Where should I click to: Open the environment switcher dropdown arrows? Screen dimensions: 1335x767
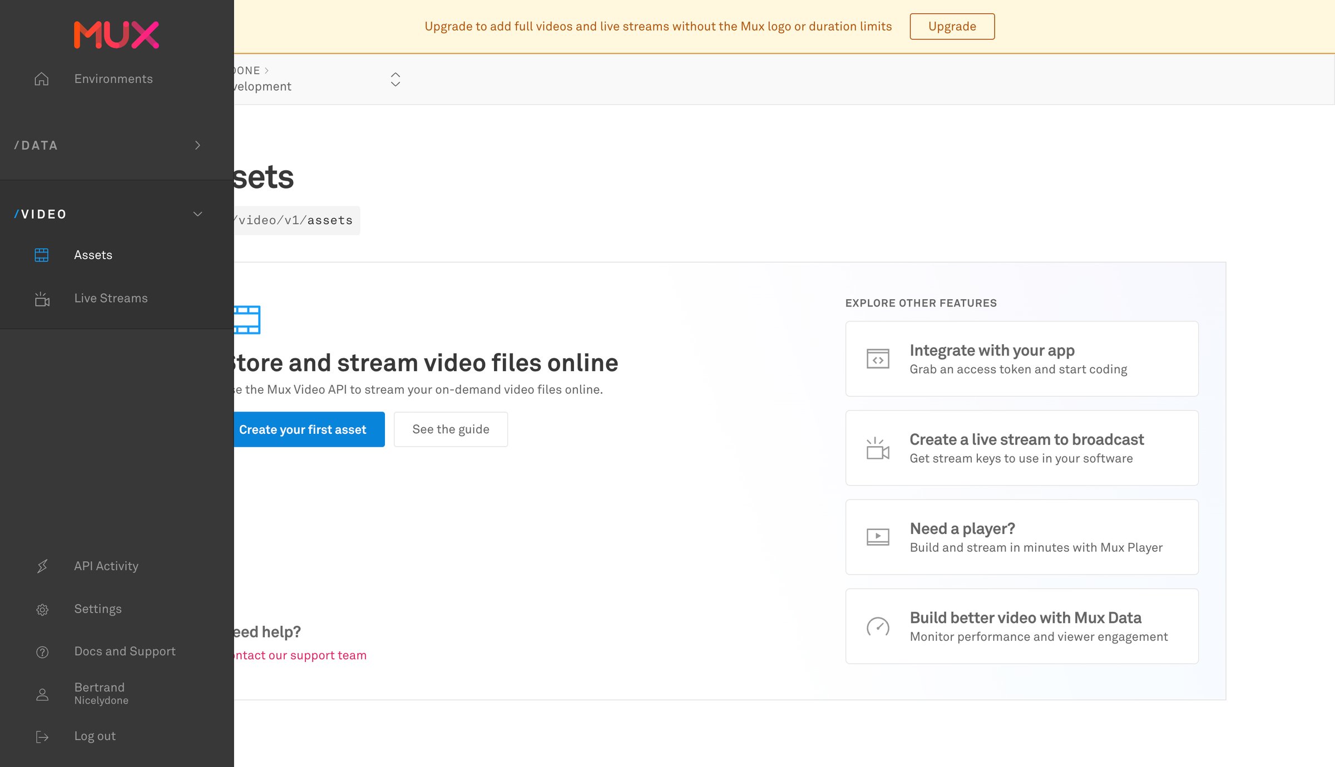click(395, 79)
